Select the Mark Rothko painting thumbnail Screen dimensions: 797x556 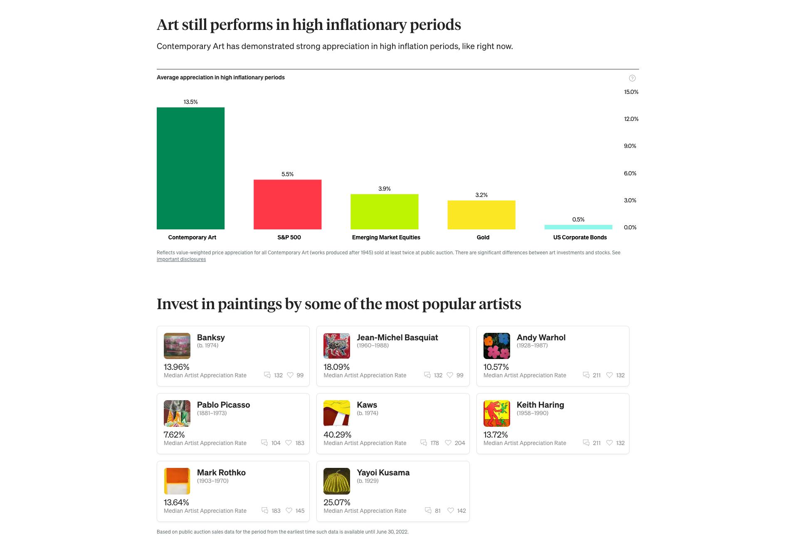coord(177,481)
